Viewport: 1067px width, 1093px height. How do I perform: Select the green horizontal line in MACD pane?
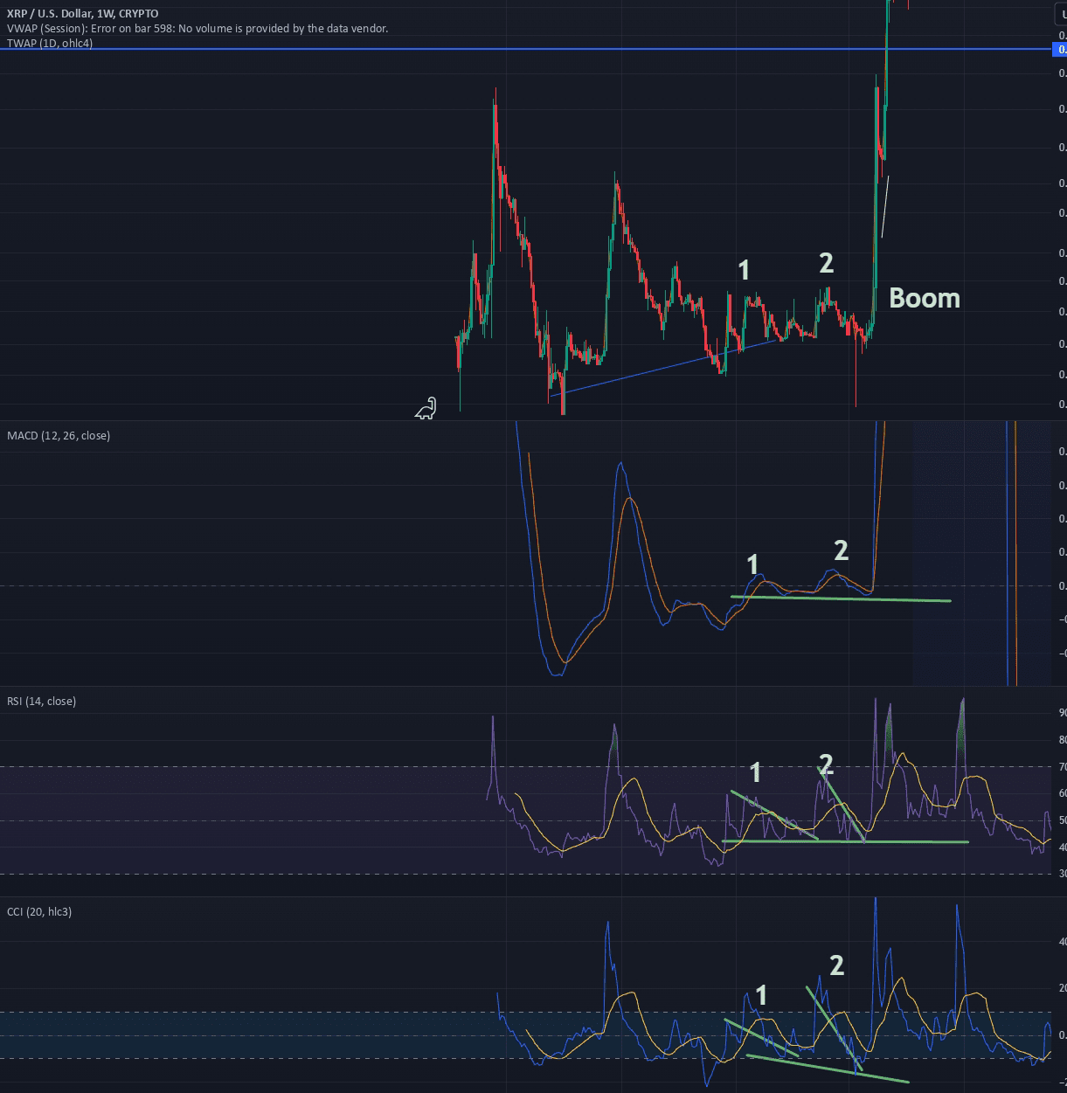841,598
